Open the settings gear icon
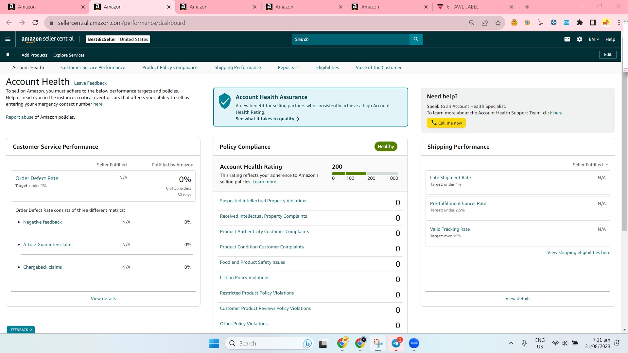 point(580,39)
